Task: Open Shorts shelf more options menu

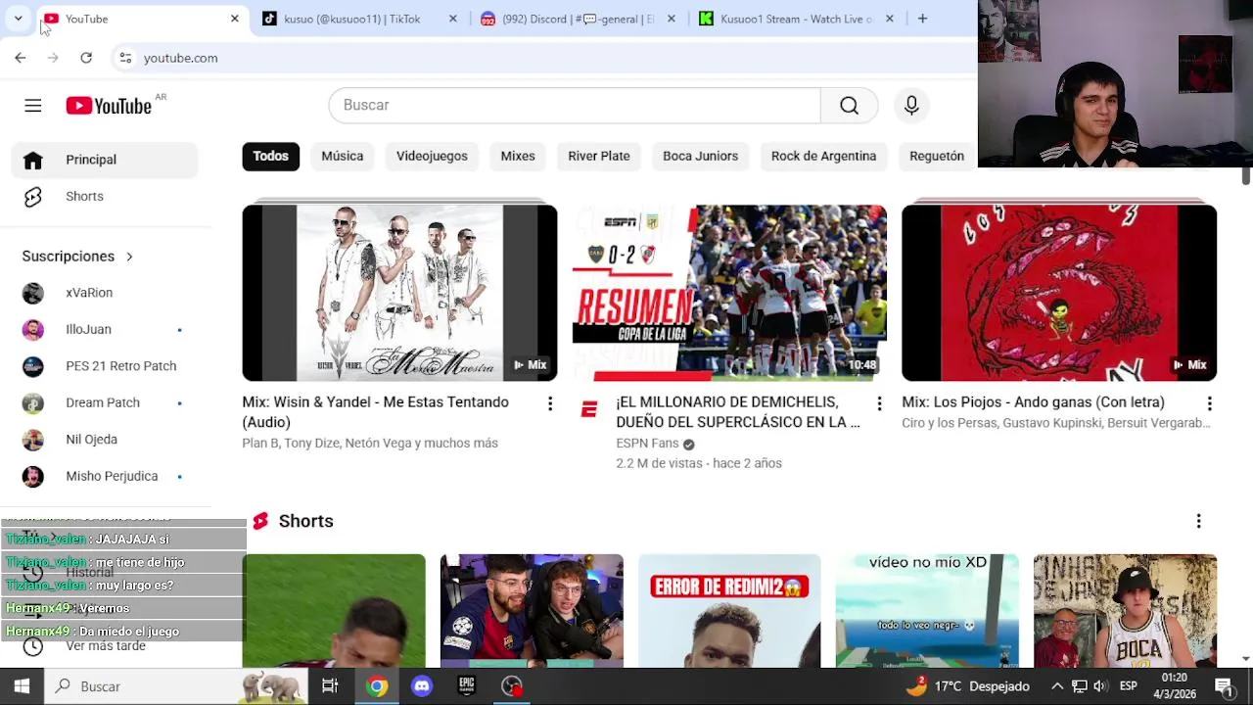Action: (1198, 521)
